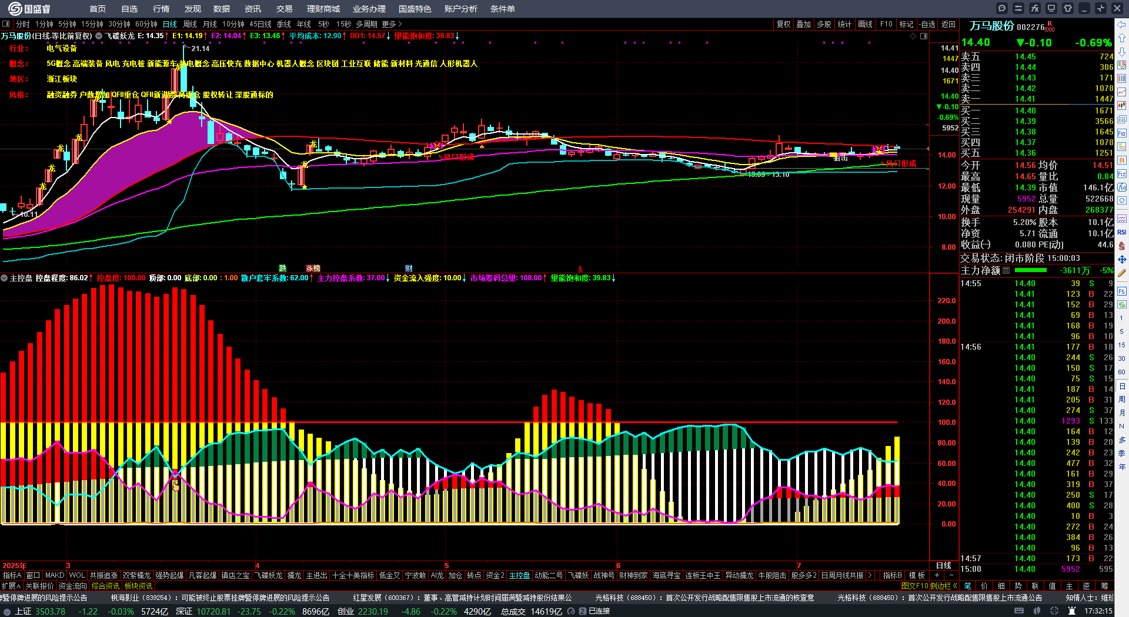Open the tree structure icon in sidebar

[x=1122, y=146]
